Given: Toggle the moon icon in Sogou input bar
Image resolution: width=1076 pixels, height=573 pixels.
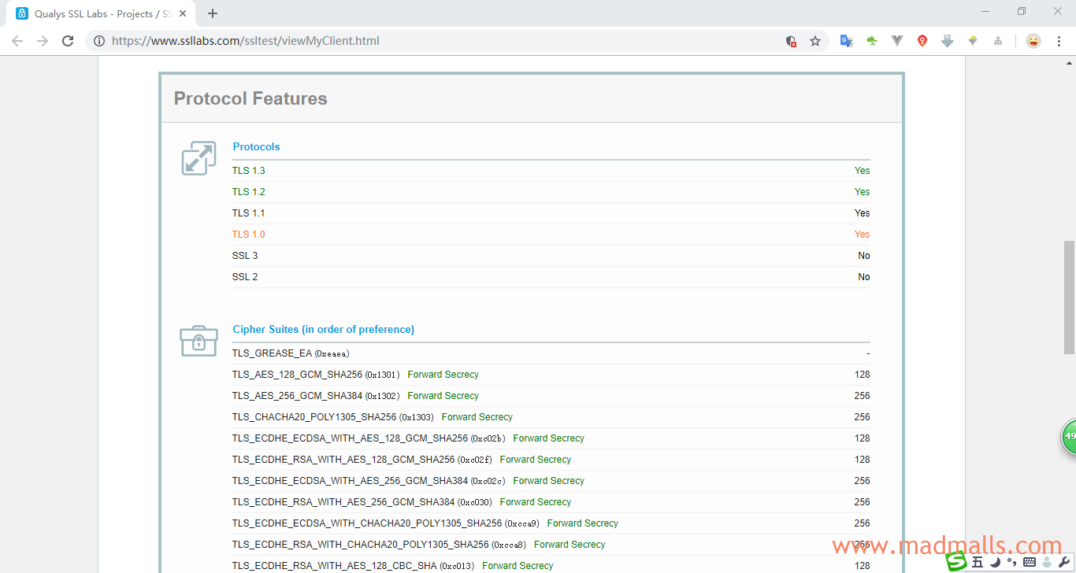Looking at the screenshot, I should pos(995,562).
